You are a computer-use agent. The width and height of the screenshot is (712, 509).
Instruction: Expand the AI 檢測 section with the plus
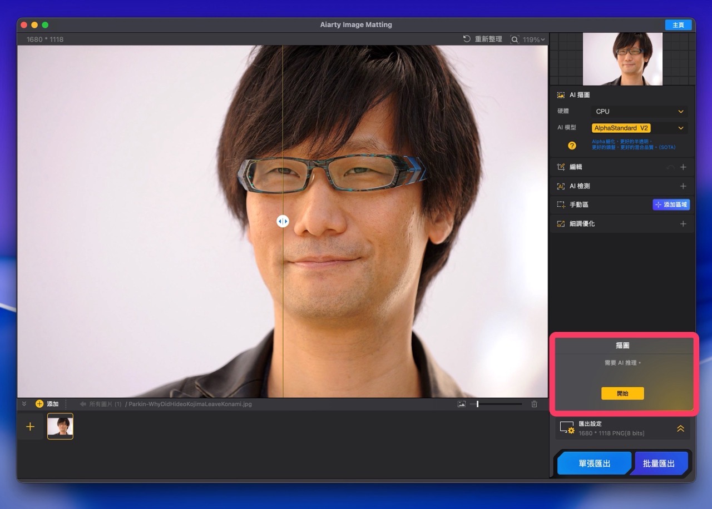[x=683, y=186]
